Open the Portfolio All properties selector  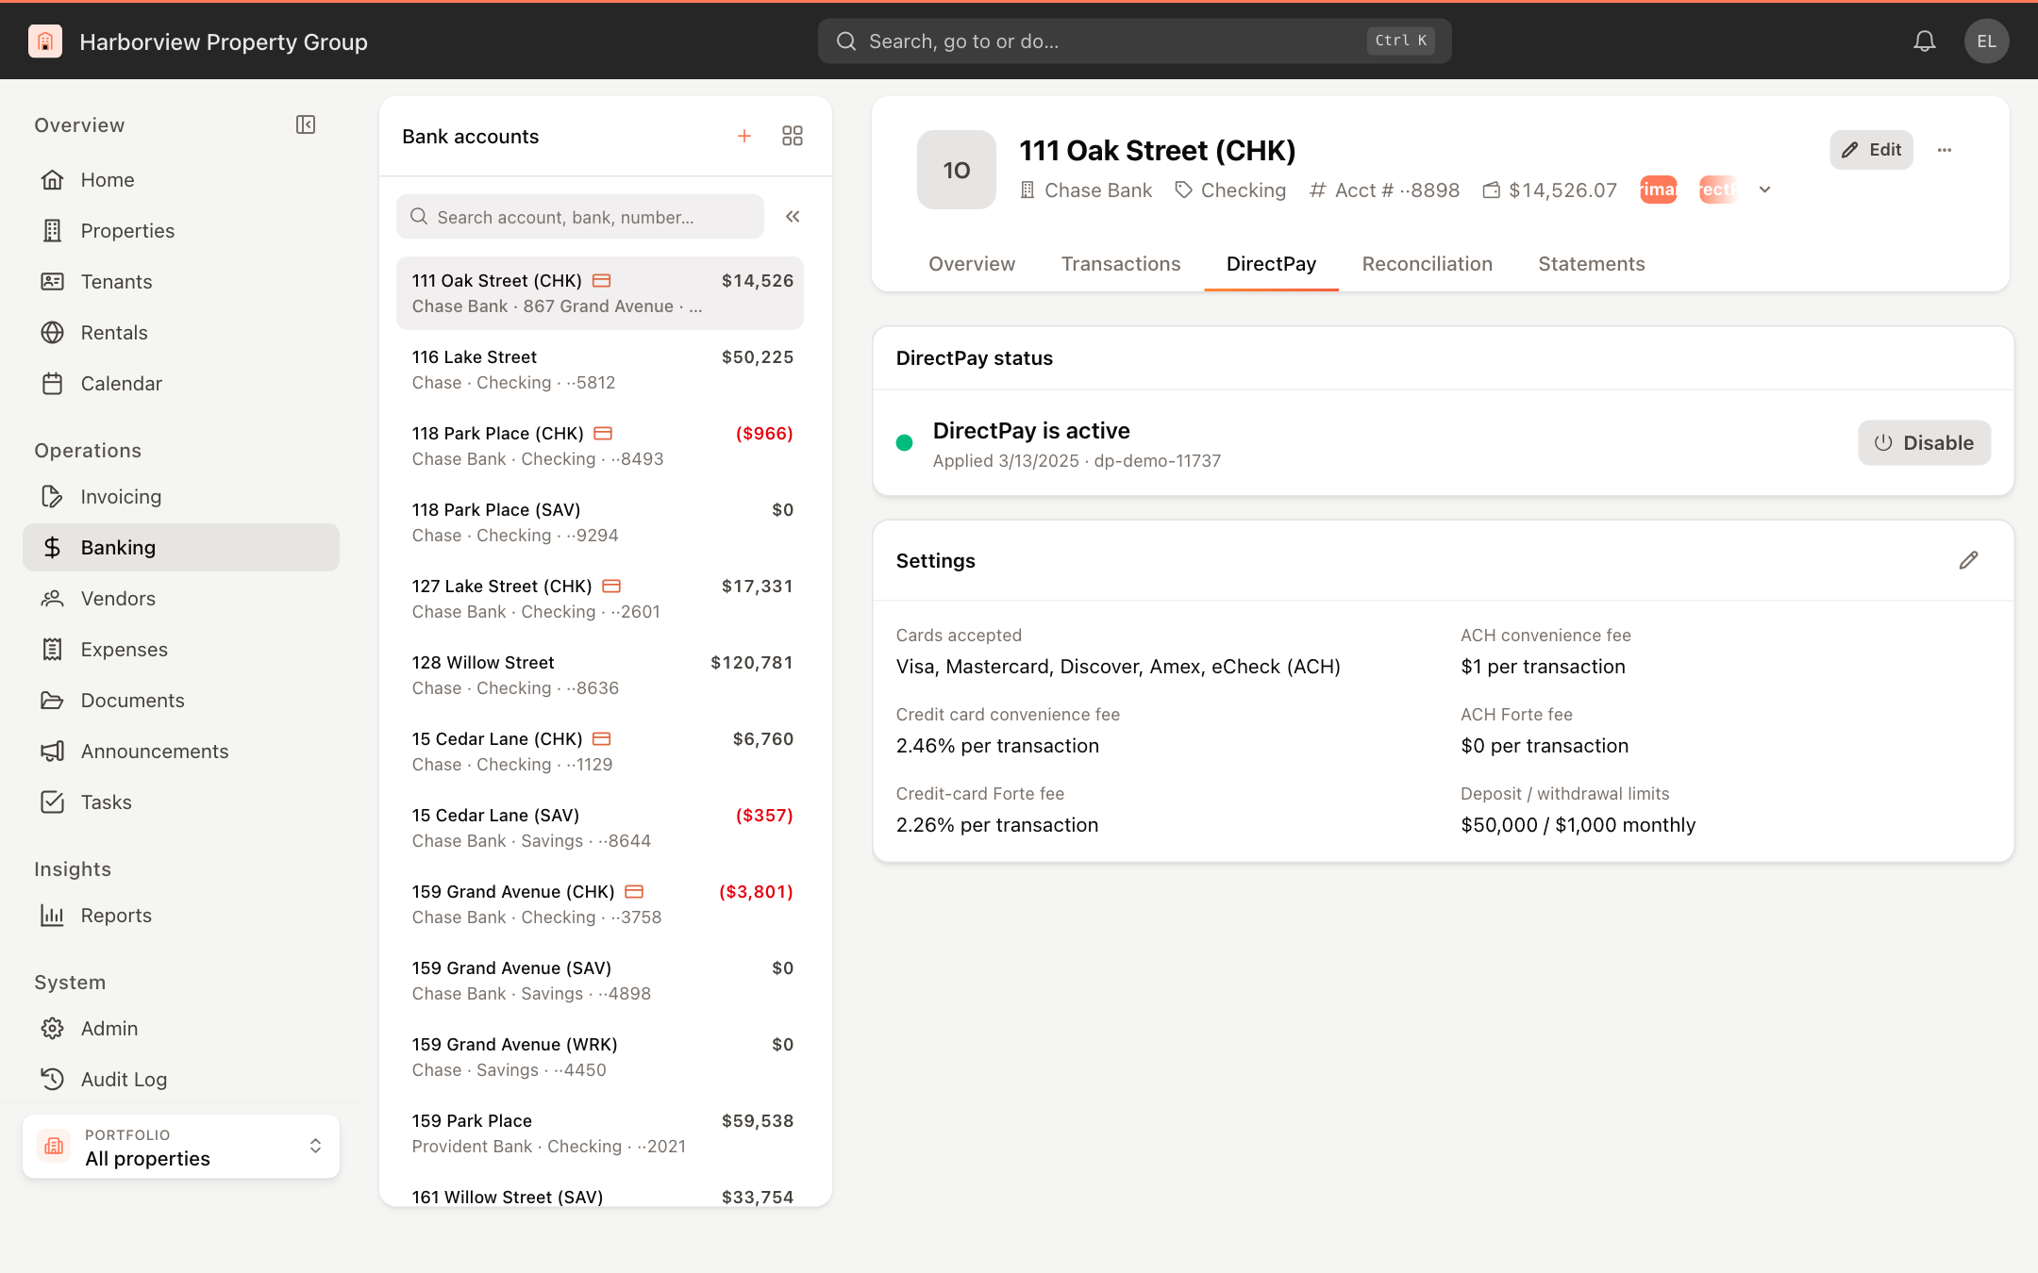click(x=181, y=1147)
